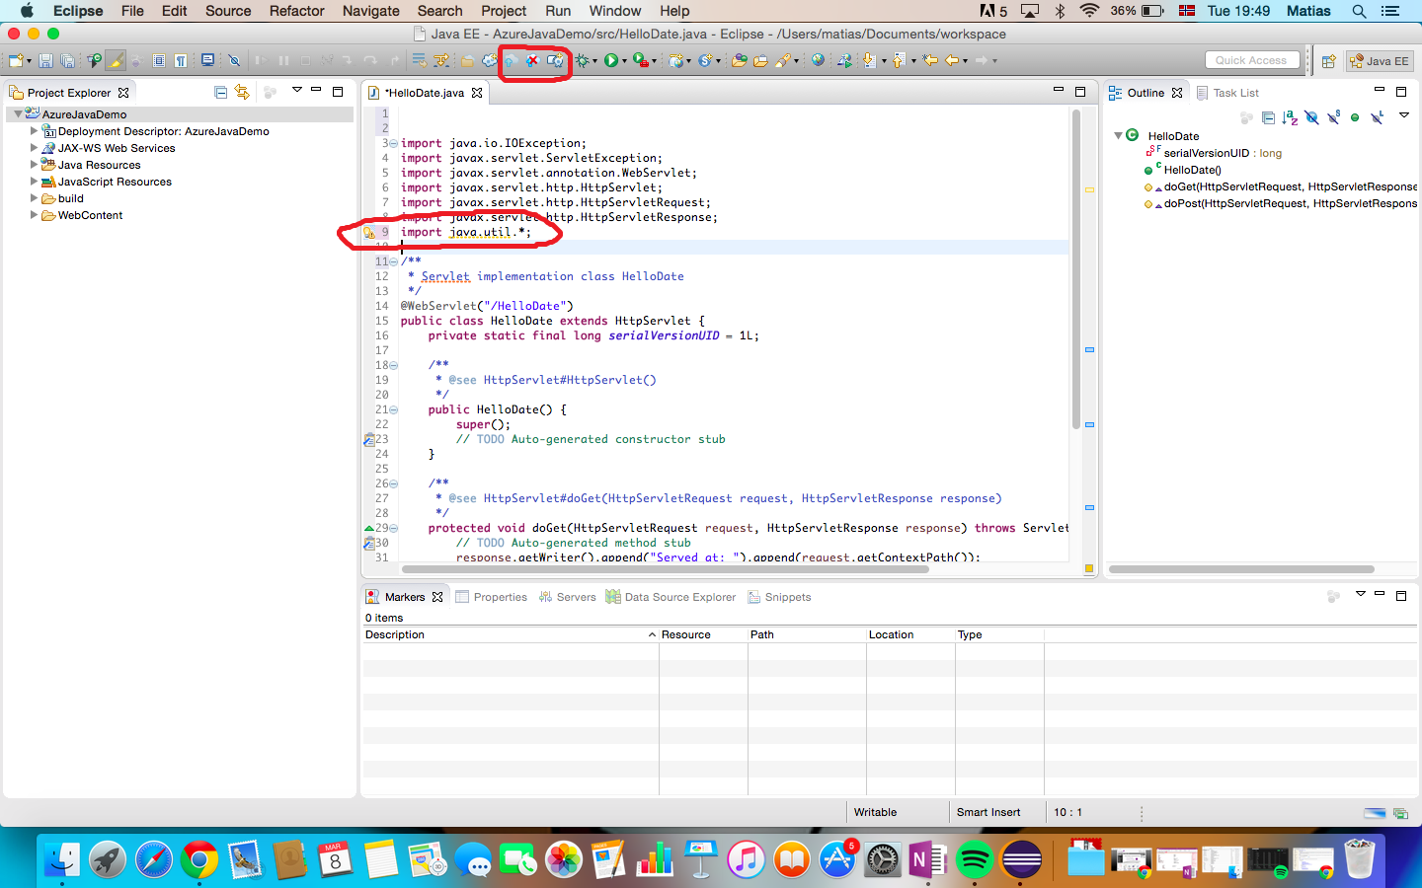Collapse the HelloDate class in Outline
This screenshot has height=888, width=1422.
(1118, 135)
